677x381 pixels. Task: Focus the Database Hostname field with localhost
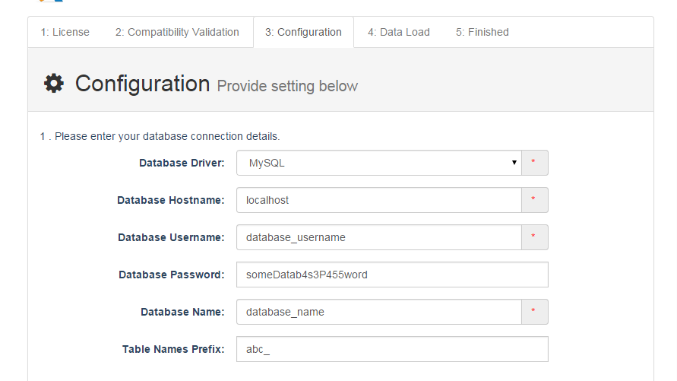point(378,200)
